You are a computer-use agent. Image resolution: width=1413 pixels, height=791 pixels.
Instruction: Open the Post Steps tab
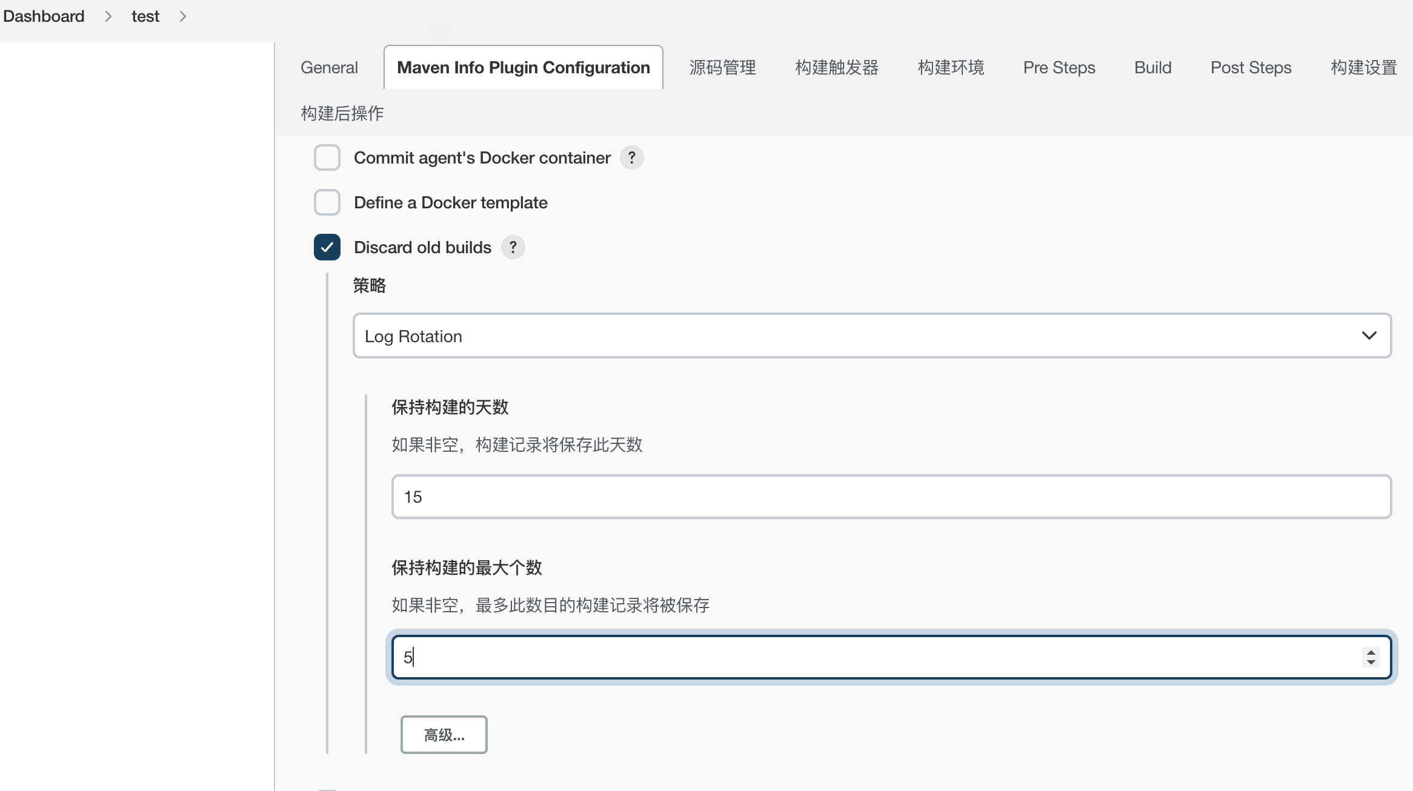click(1251, 67)
